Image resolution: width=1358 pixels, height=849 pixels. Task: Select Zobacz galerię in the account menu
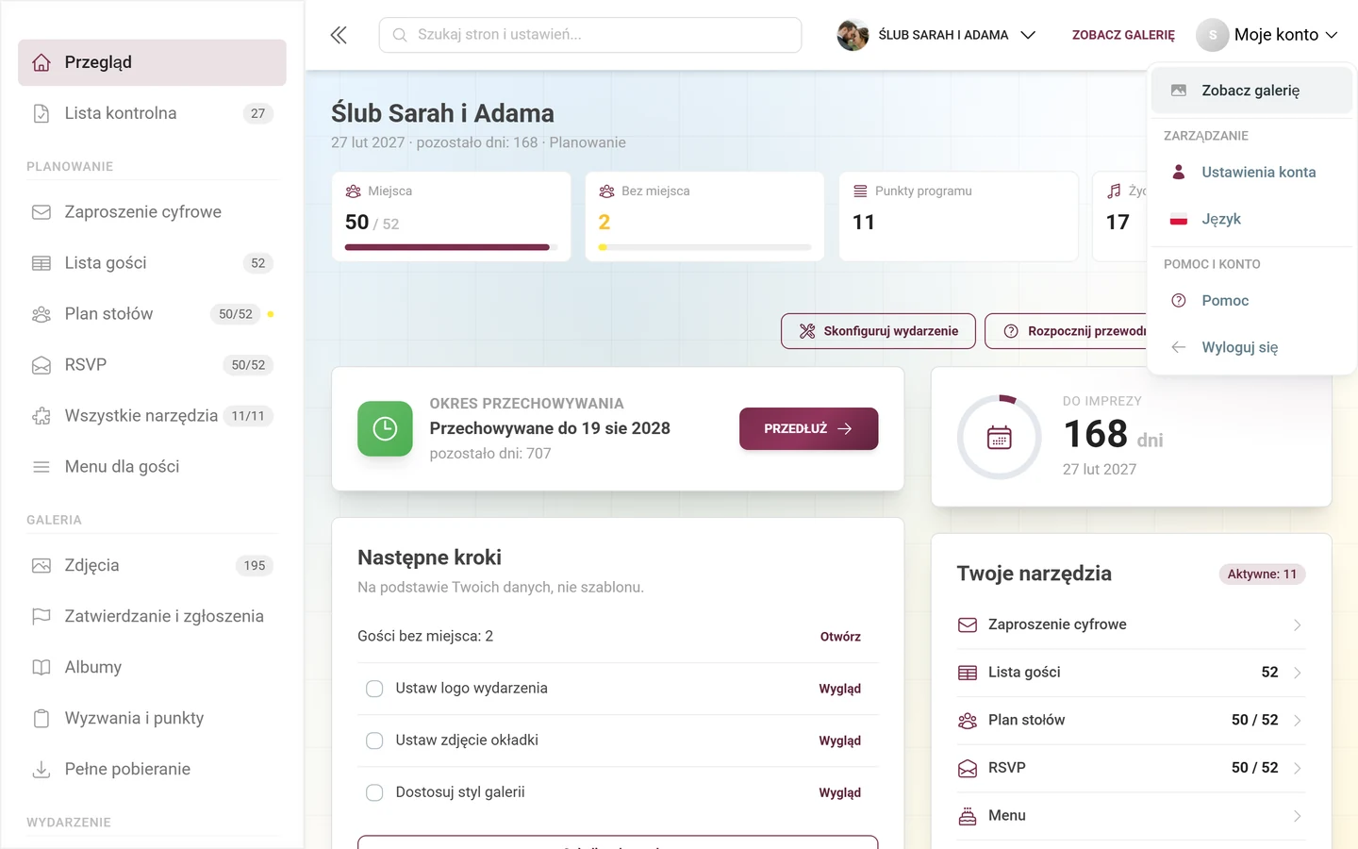pos(1251,91)
